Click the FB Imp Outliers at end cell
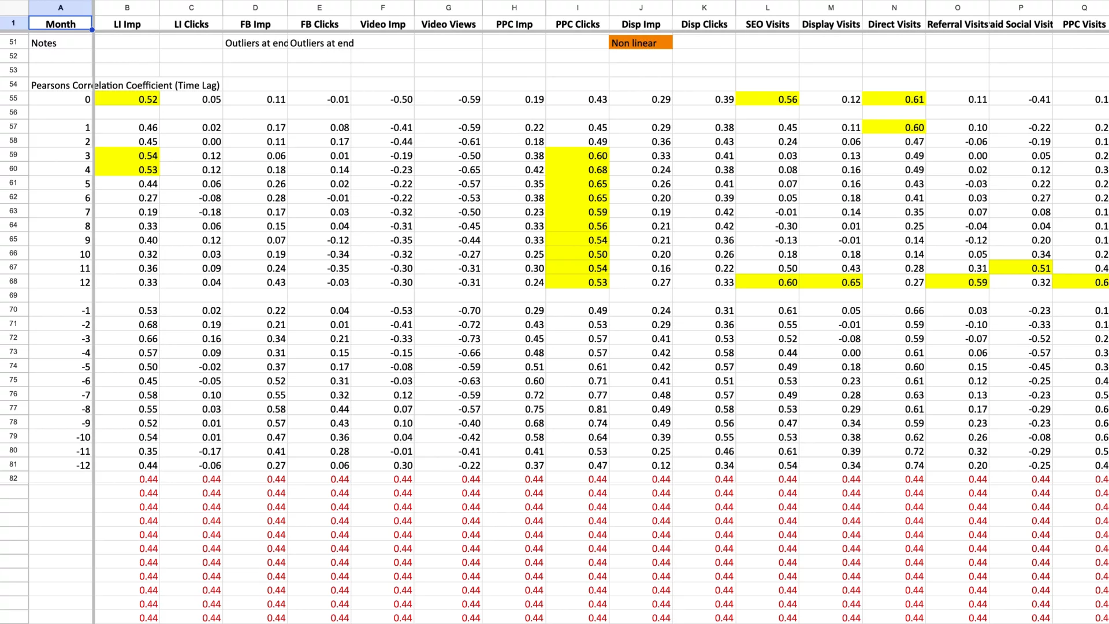The image size is (1109, 624). (255, 43)
